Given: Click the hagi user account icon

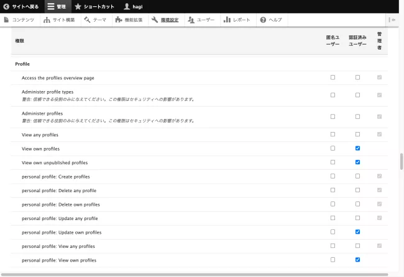Looking at the screenshot, I should (x=127, y=6).
